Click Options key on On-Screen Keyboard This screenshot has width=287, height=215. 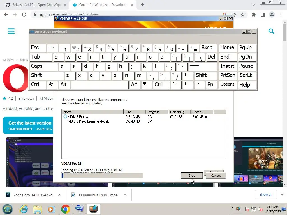coord(228,85)
